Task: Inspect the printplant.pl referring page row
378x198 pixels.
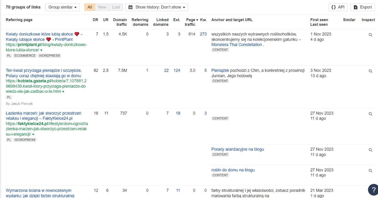Action: [x=370, y=35]
